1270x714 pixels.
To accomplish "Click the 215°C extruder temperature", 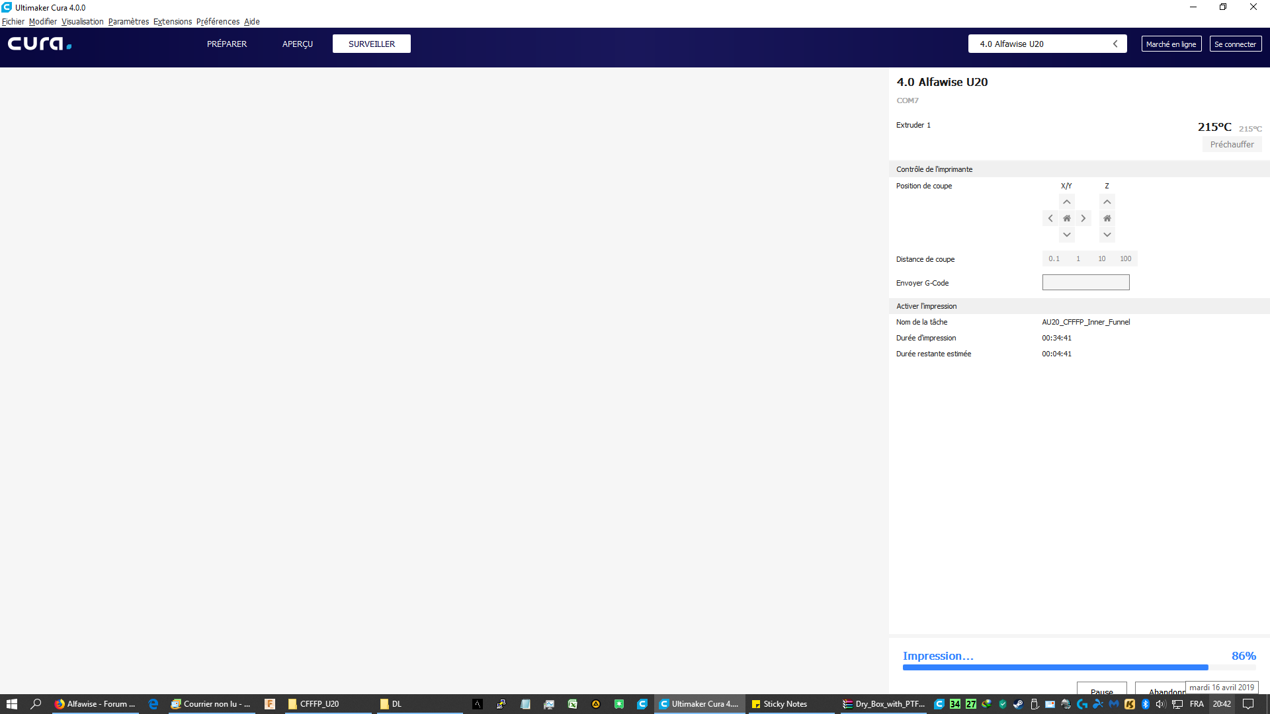I will [x=1214, y=127].
